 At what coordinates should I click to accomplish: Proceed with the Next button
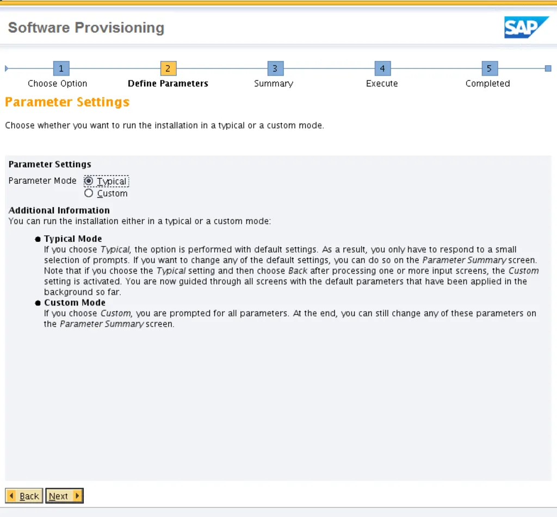(64, 496)
